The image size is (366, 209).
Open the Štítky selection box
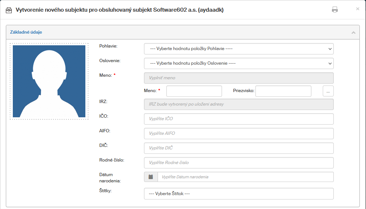click(239, 194)
